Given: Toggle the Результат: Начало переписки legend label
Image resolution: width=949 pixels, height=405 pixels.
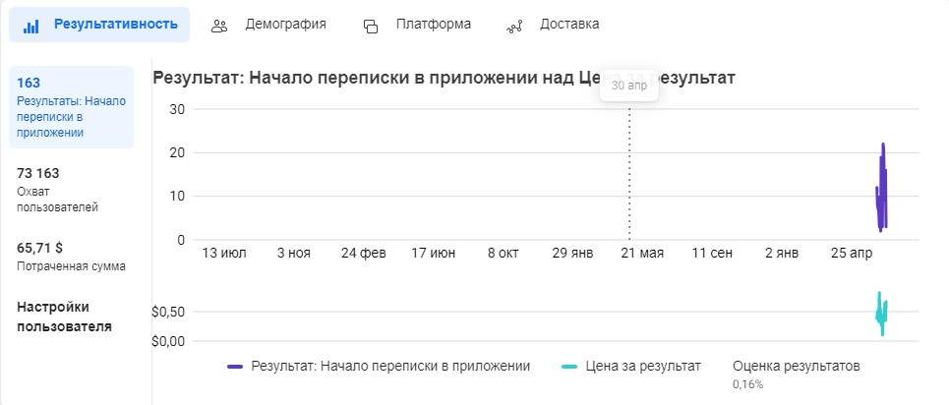Looking at the screenshot, I should click(x=390, y=366).
